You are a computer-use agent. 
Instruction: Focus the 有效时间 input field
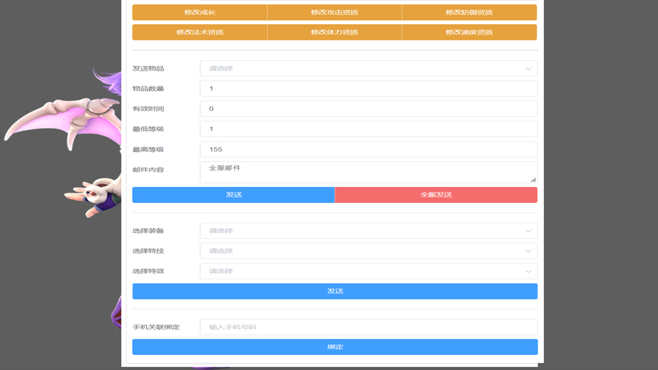click(x=369, y=109)
